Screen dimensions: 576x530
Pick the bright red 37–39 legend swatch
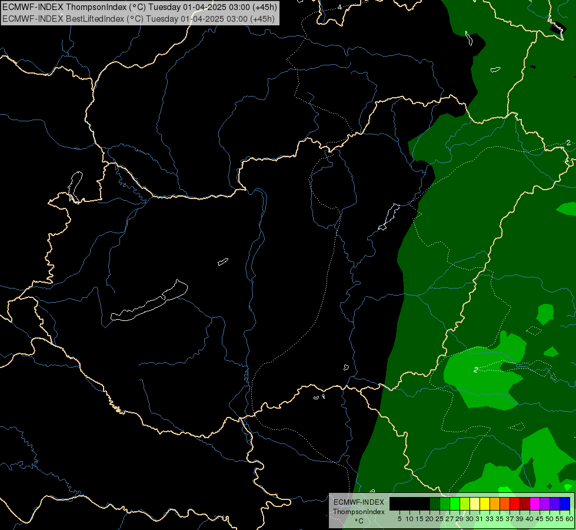point(515,503)
